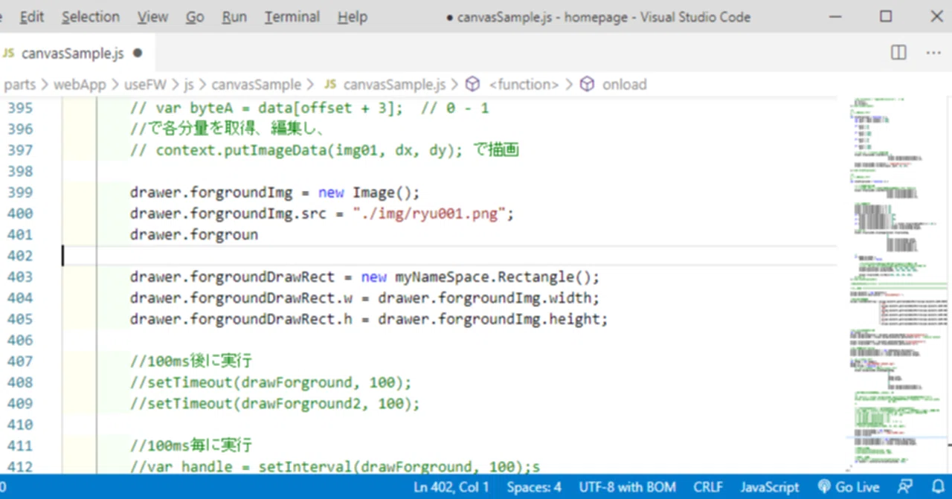Viewport: 952px width, 499px height.
Task: Start the Go Live server
Action: pos(849,487)
